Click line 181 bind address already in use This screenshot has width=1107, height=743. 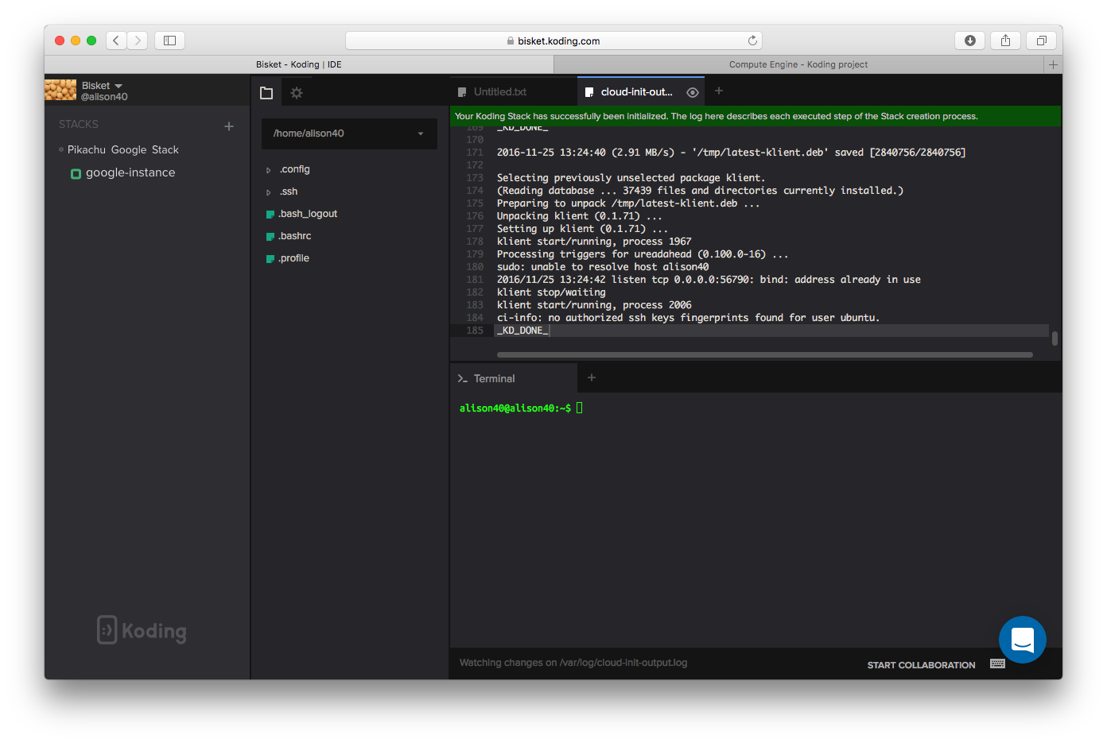(x=709, y=280)
